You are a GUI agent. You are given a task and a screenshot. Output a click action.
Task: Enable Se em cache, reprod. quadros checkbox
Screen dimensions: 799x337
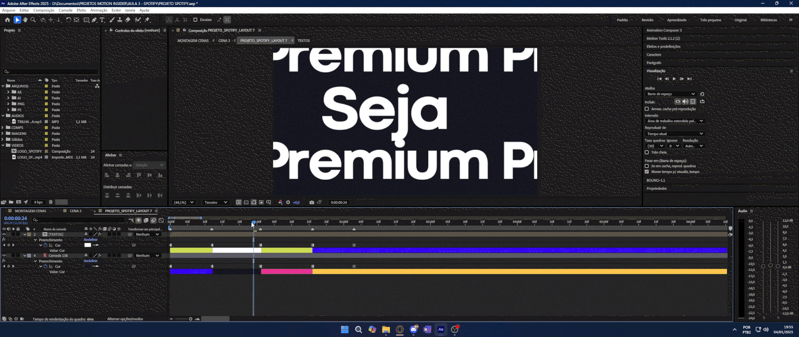(x=647, y=166)
